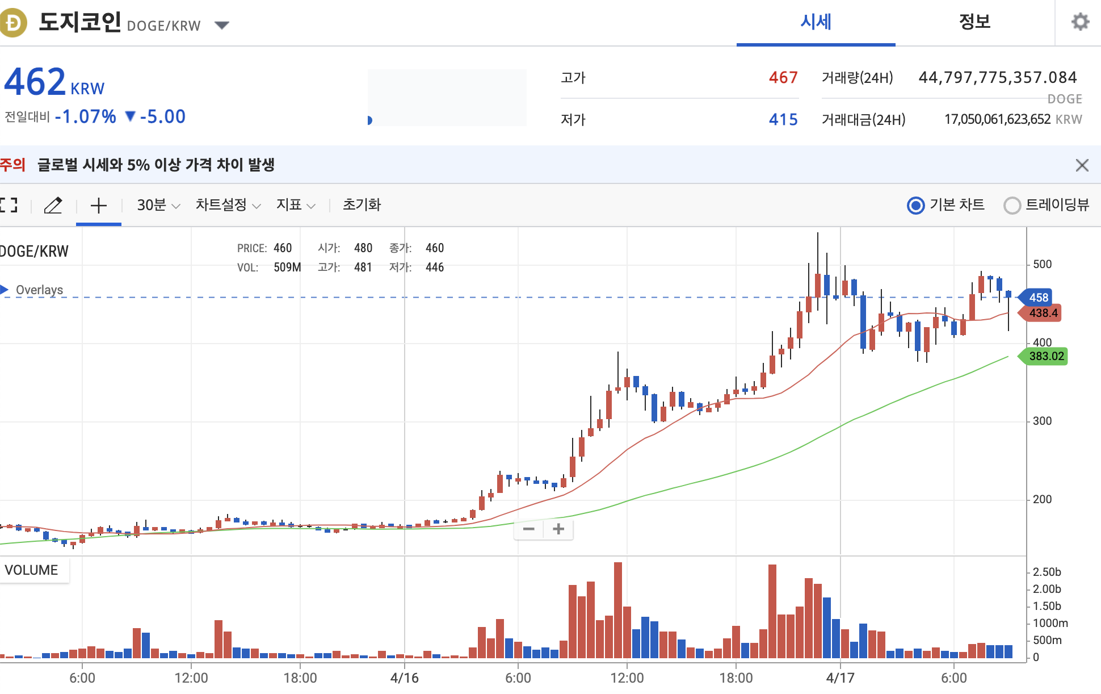Open the settings gear icon

[x=1080, y=22]
